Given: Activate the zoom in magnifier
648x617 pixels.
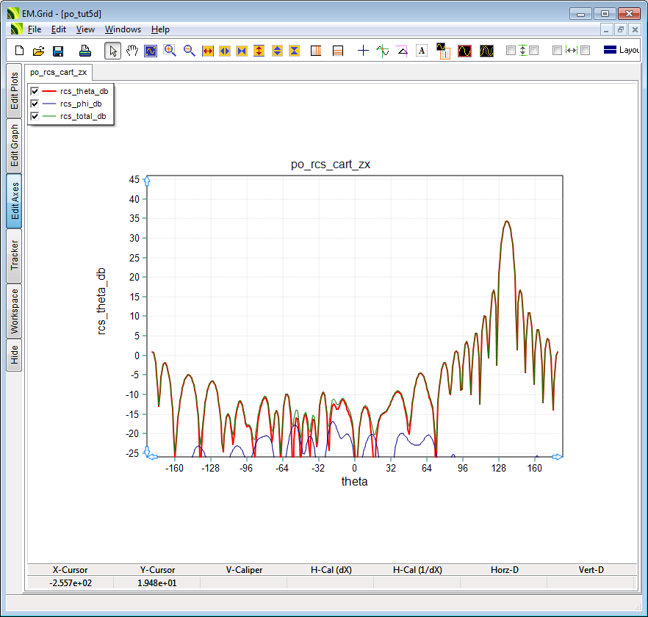Looking at the screenshot, I should (x=170, y=51).
